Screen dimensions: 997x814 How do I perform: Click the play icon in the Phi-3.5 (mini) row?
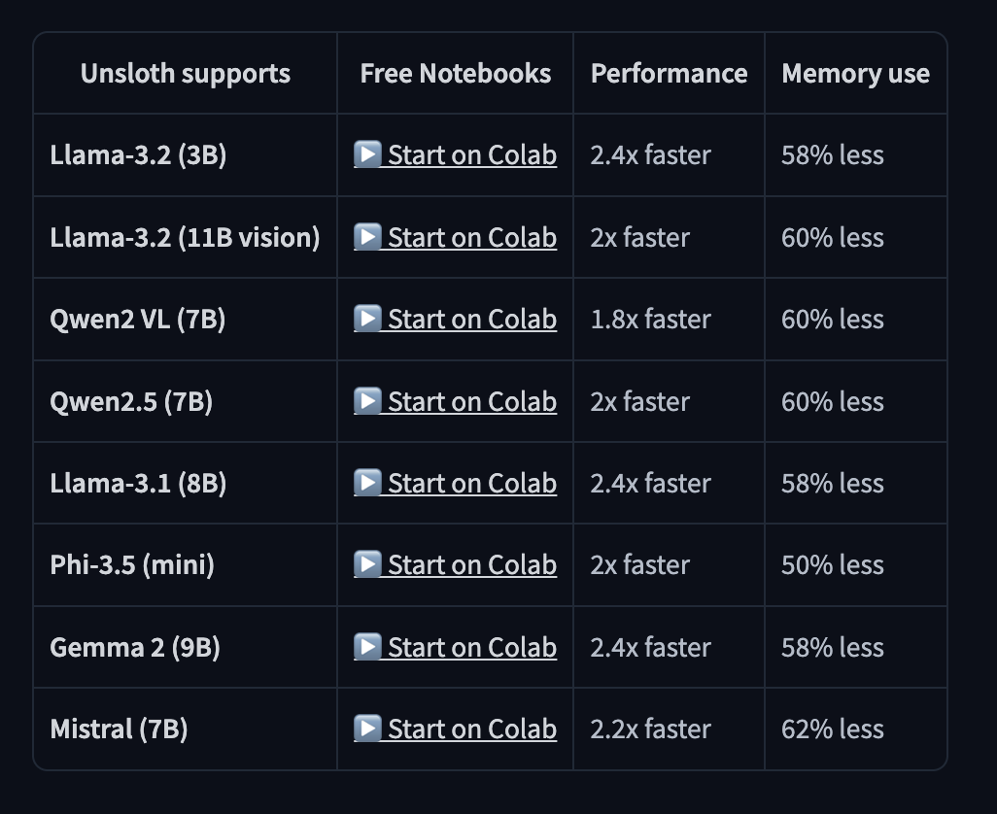click(367, 564)
